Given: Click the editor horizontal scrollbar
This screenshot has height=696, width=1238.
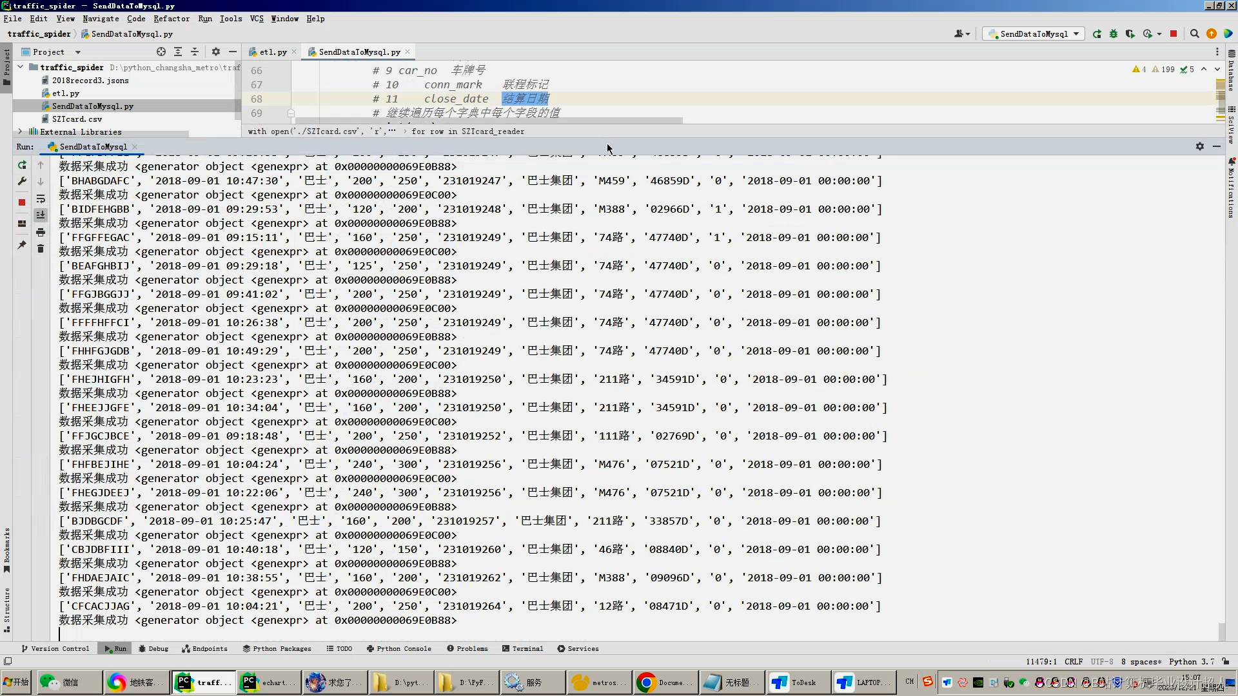Looking at the screenshot, I should pyautogui.click(x=490, y=121).
